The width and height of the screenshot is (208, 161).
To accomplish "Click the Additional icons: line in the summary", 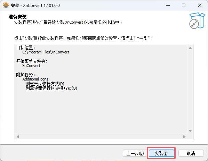I will 36,79.
